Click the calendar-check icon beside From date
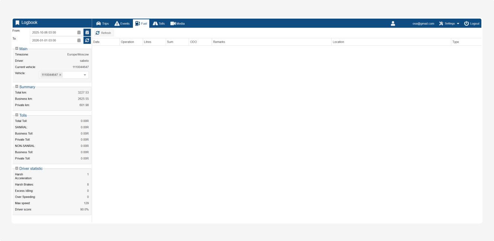Image resolution: width=494 pixels, height=241 pixels. coord(87,32)
